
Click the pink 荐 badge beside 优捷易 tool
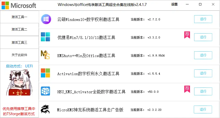coord(187,35)
